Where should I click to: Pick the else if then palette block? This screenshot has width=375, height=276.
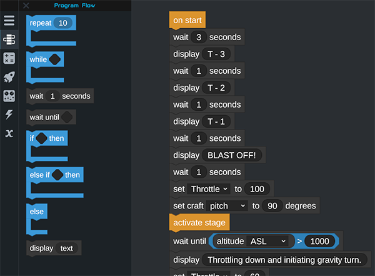coord(39,175)
